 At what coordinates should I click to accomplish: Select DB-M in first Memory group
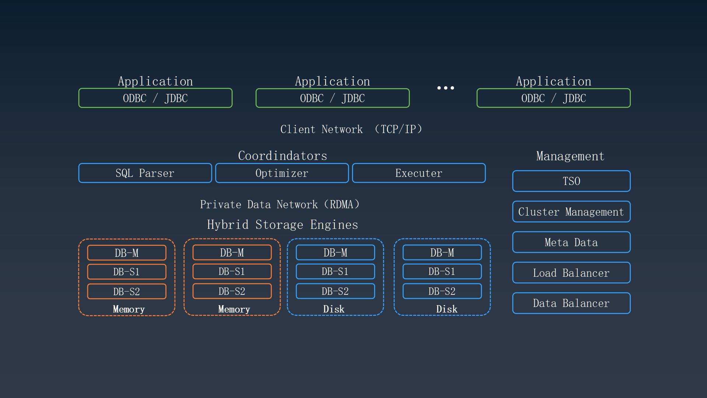pyautogui.click(x=127, y=253)
